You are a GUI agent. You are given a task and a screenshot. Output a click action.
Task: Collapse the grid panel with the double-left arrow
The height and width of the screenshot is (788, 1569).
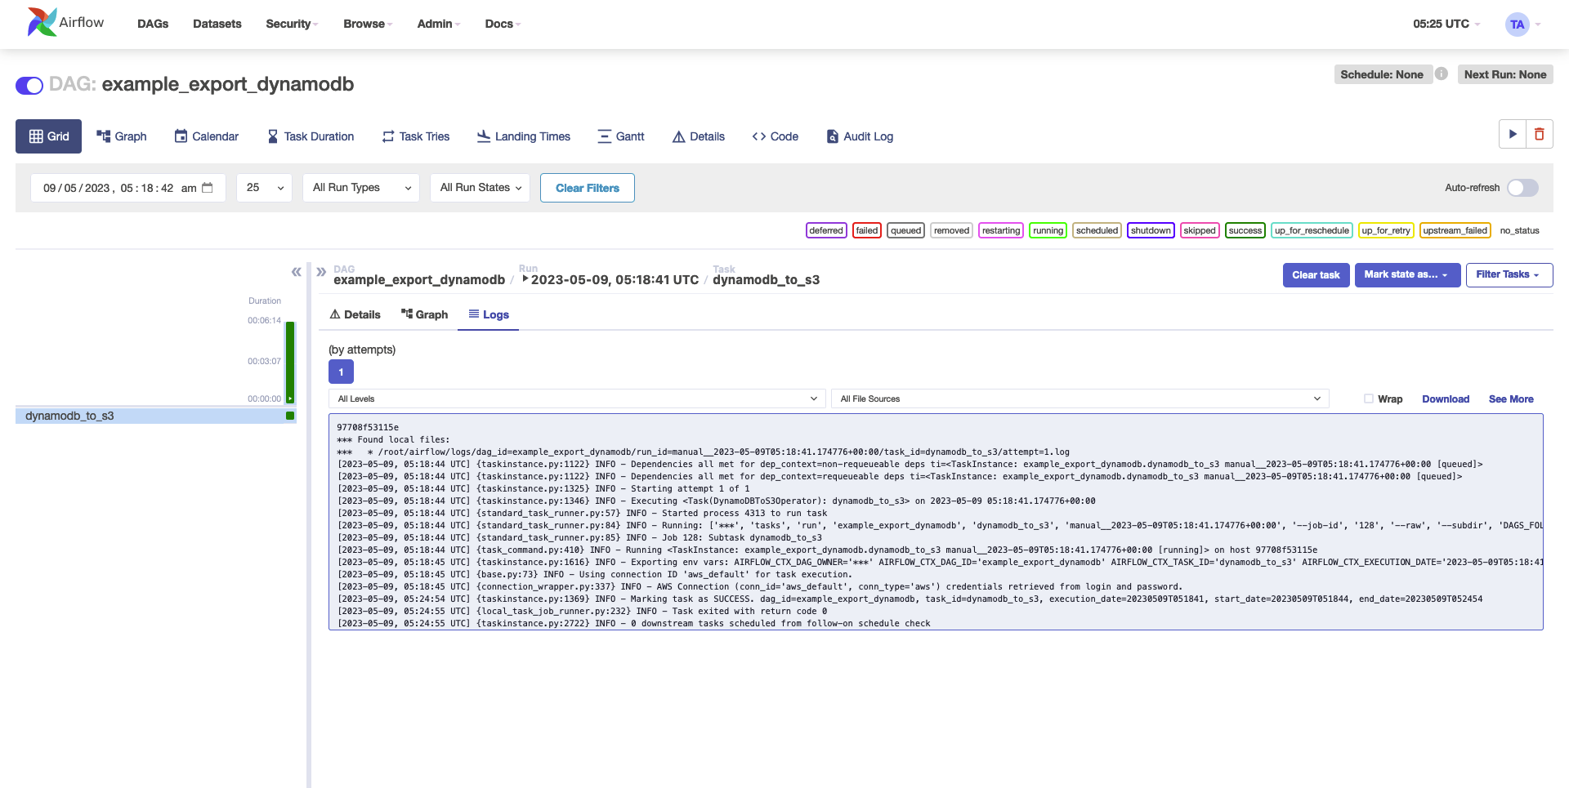(x=297, y=272)
